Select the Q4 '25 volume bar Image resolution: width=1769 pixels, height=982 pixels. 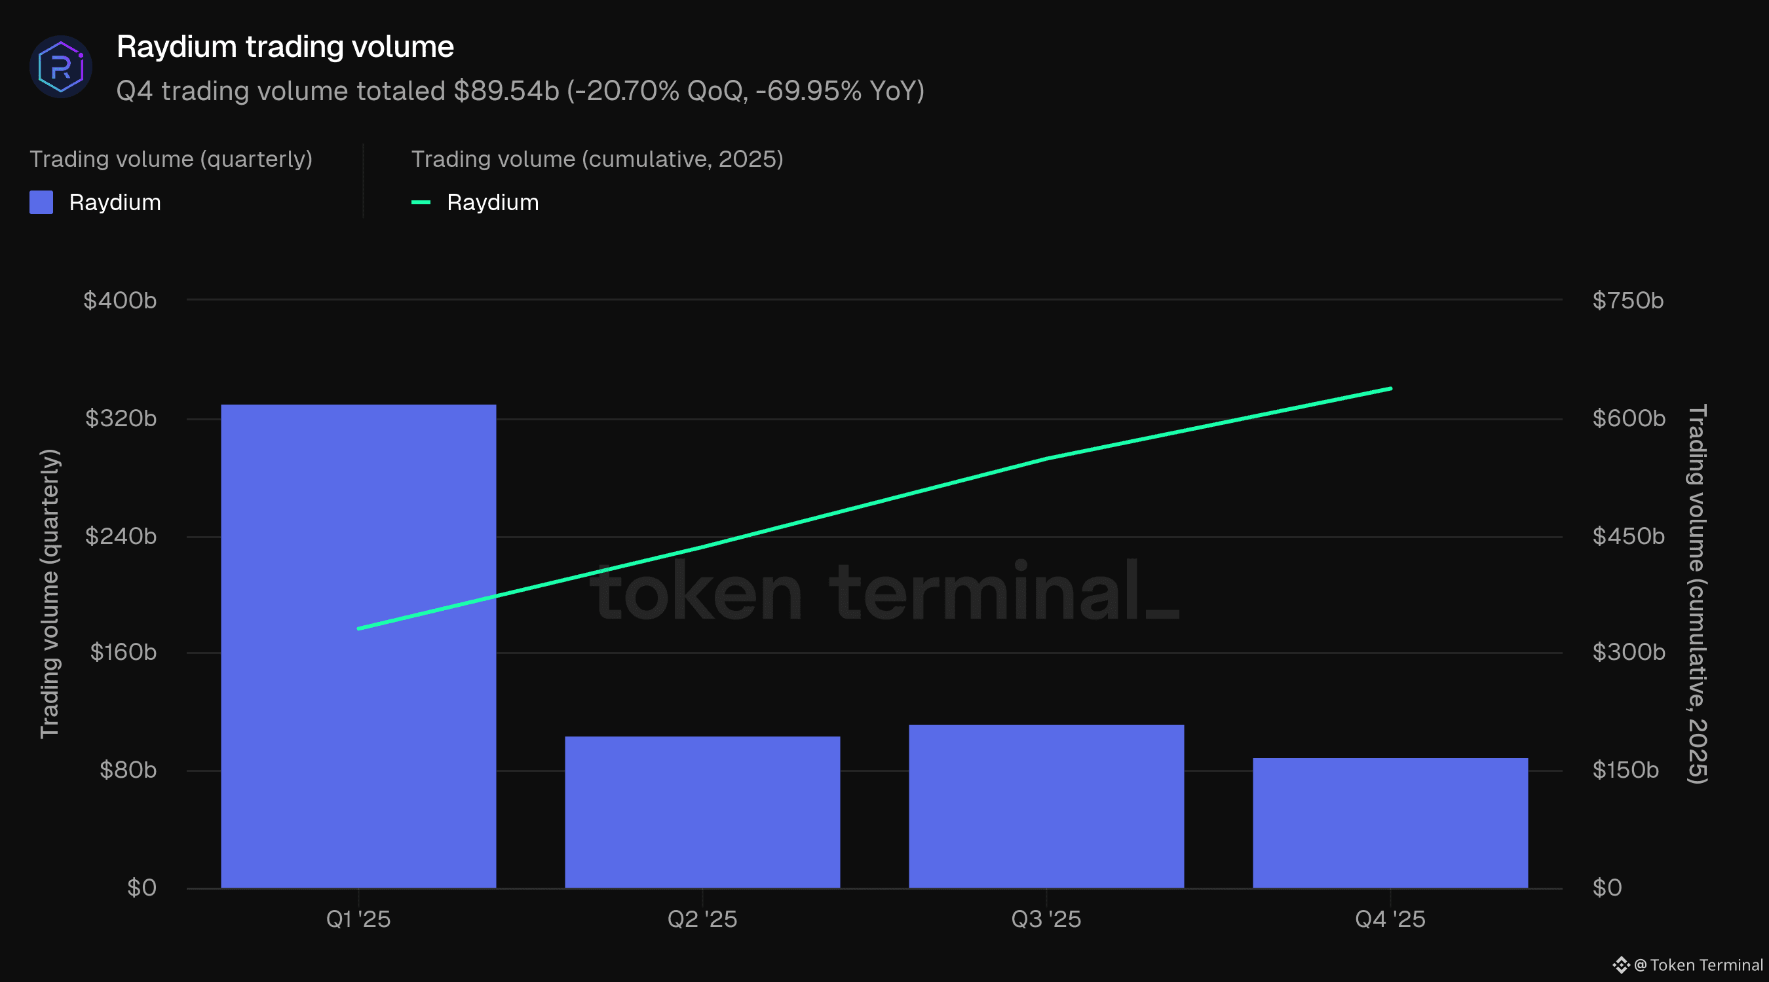pos(1390,823)
